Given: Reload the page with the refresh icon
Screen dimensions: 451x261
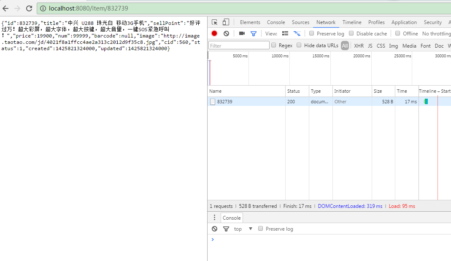Looking at the screenshot, I should [29, 8].
